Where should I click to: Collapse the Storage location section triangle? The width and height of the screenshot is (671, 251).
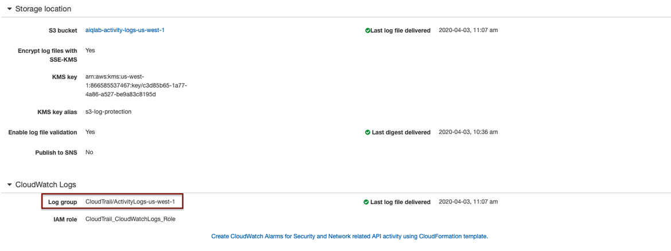coord(10,9)
